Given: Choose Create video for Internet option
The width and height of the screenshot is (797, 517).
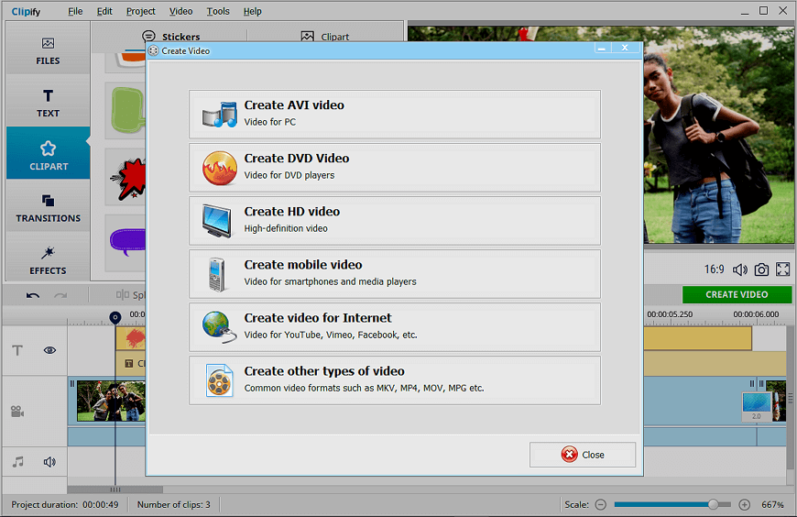Looking at the screenshot, I should 395,326.
